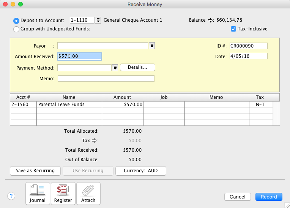This screenshot has width=290, height=208.
Task: Open the Journal icon button
Action: coord(37,194)
